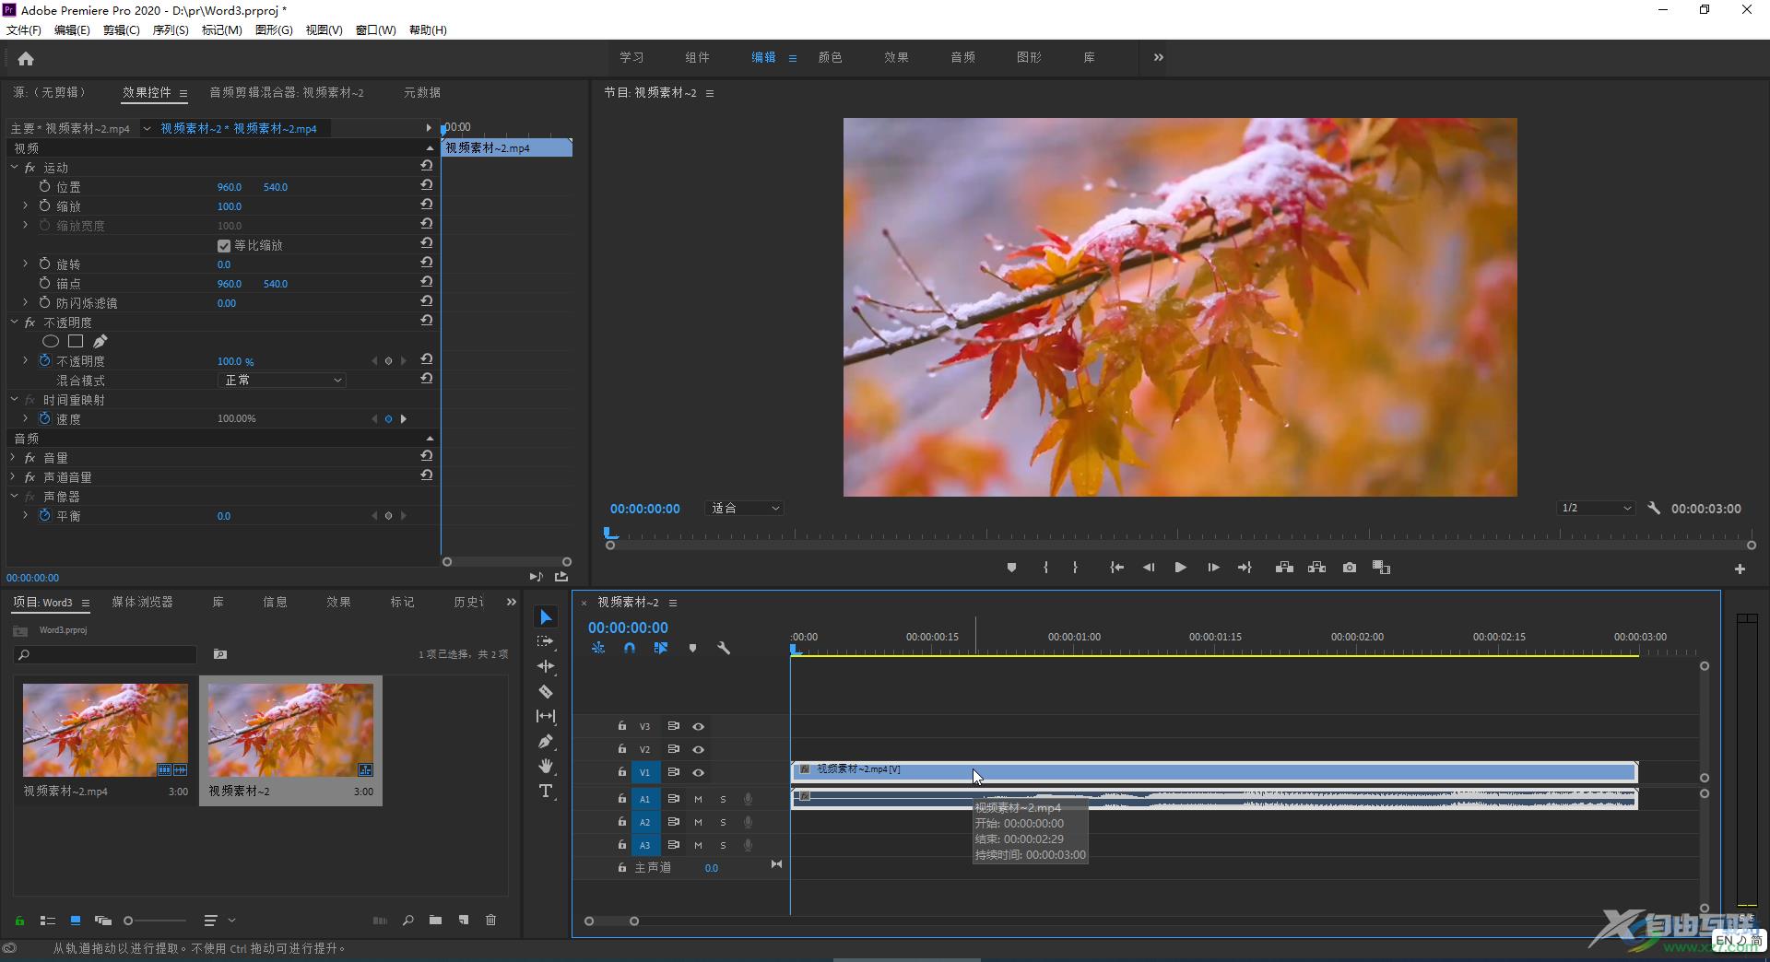Viewport: 1770px width, 962px height.
Task: Open the blend mode dropdown
Action: 282,381
